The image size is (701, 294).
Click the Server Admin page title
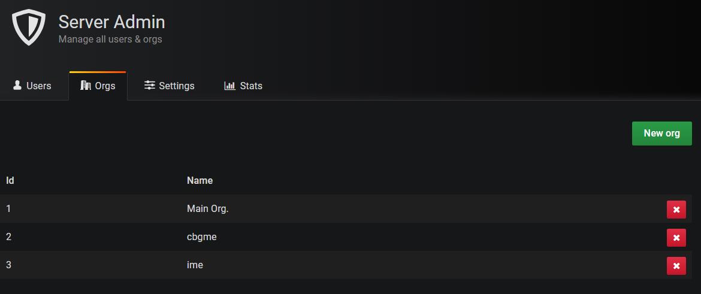(111, 22)
